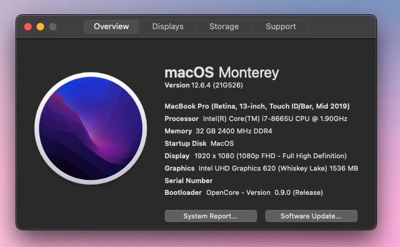This screenshot has width=400, height=247.
Task: Minimize window with the yellow button
Action: 40,27
